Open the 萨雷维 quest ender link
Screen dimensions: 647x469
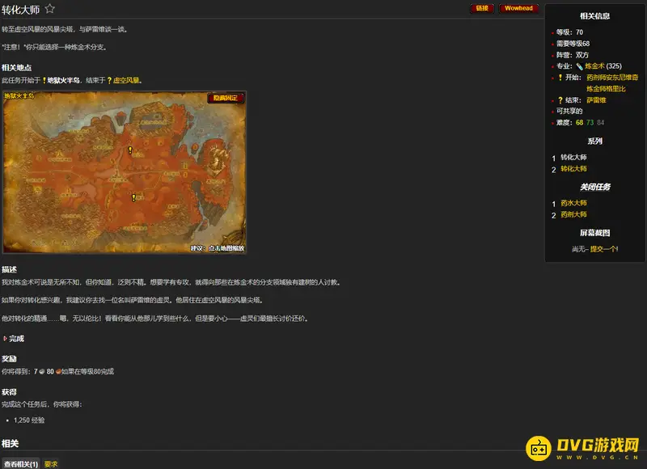[x=596, y=100]
